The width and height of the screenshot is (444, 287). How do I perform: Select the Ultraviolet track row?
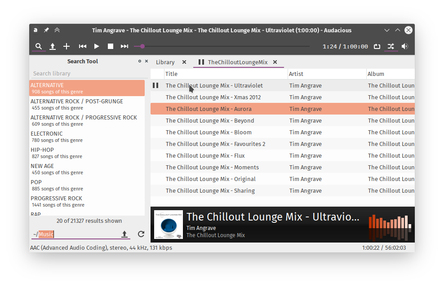click(x=283, y=85)
